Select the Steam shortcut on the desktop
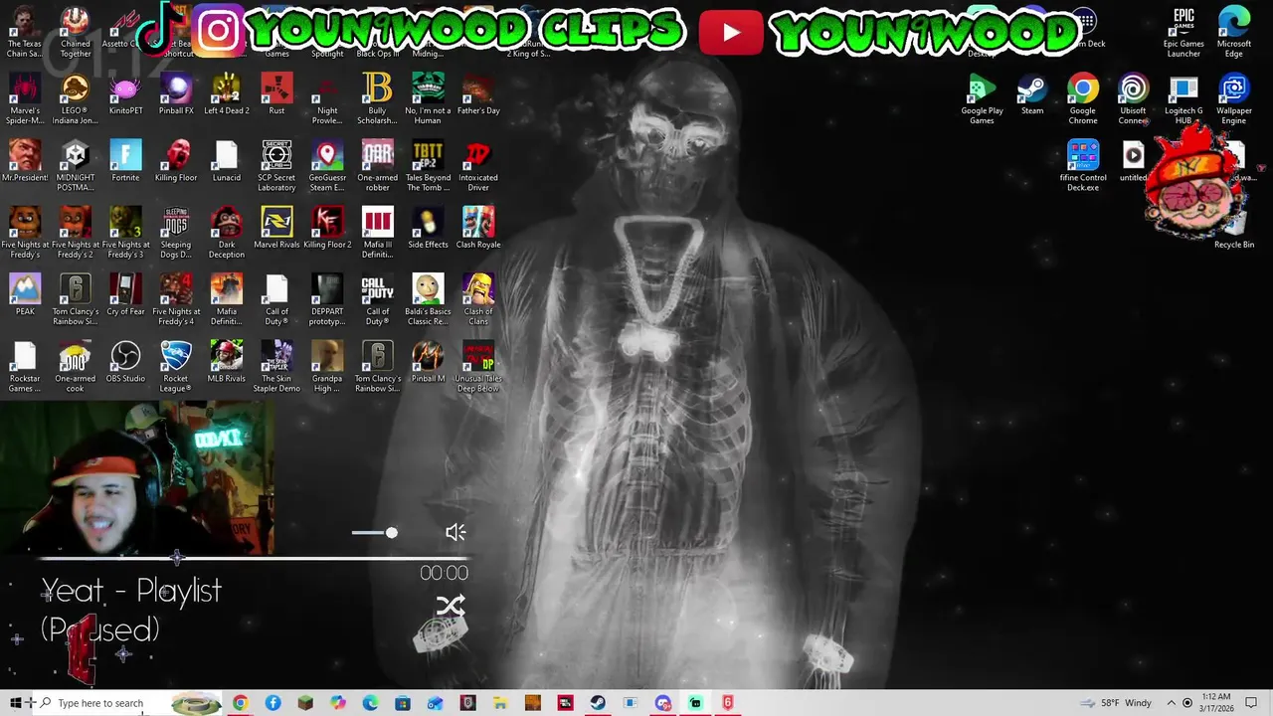 click(1032, 93)
